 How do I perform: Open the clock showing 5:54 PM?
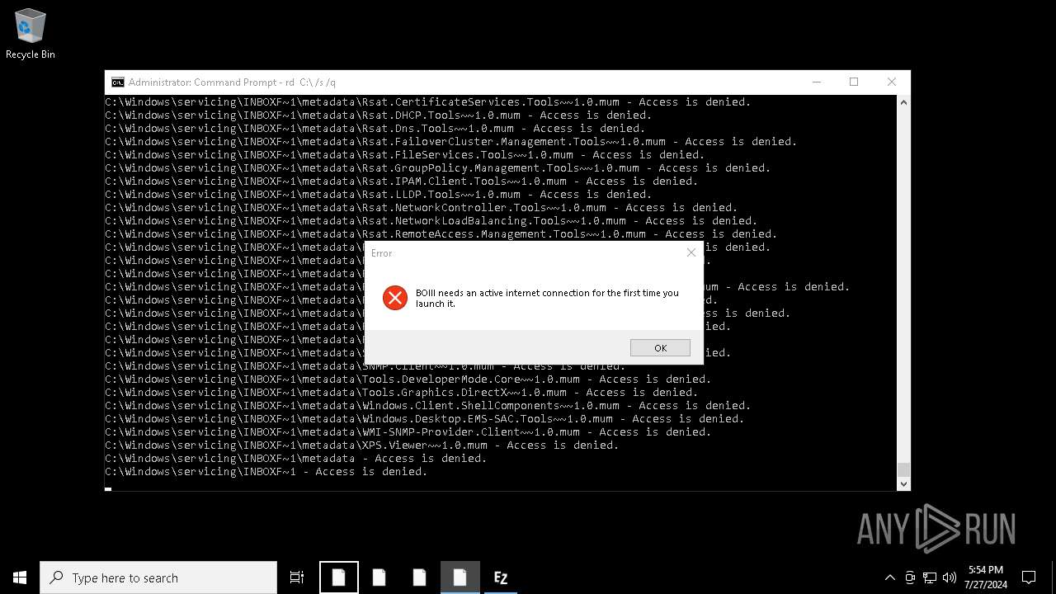[985, 577]
